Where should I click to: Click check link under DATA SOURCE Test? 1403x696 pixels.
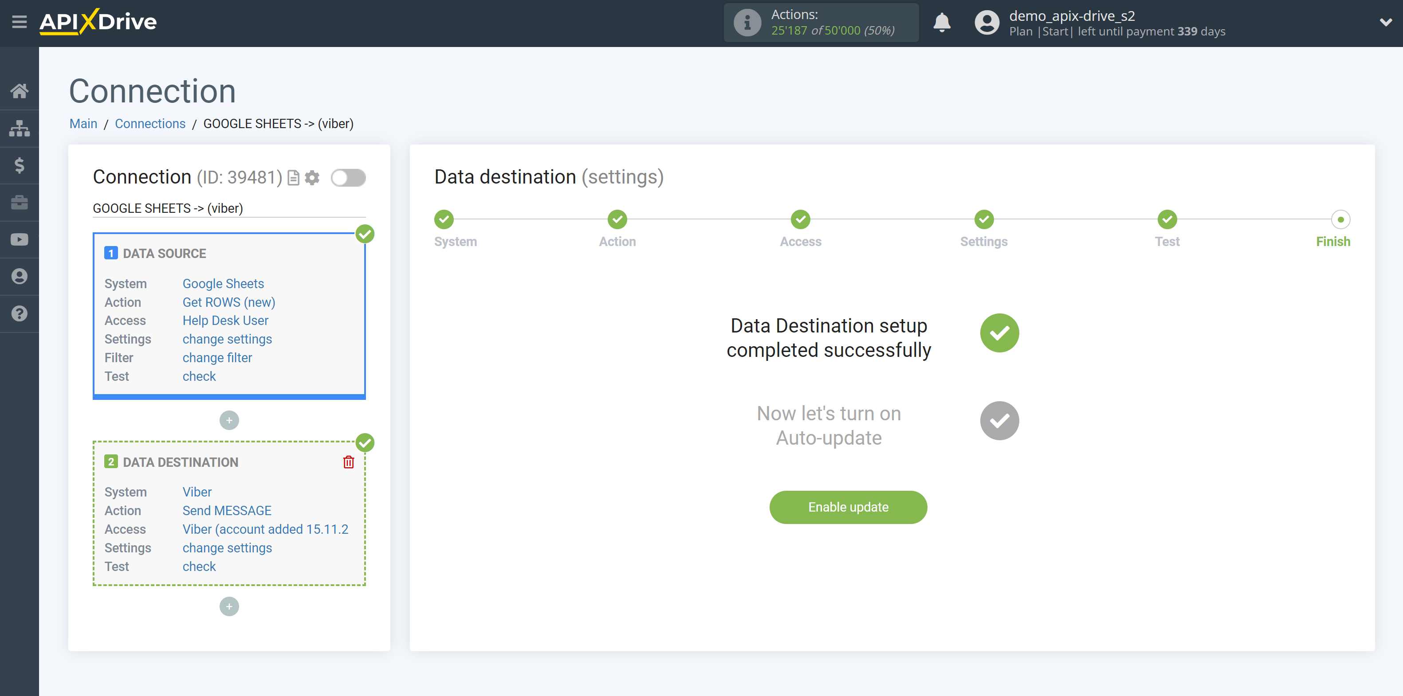(198, 376)
